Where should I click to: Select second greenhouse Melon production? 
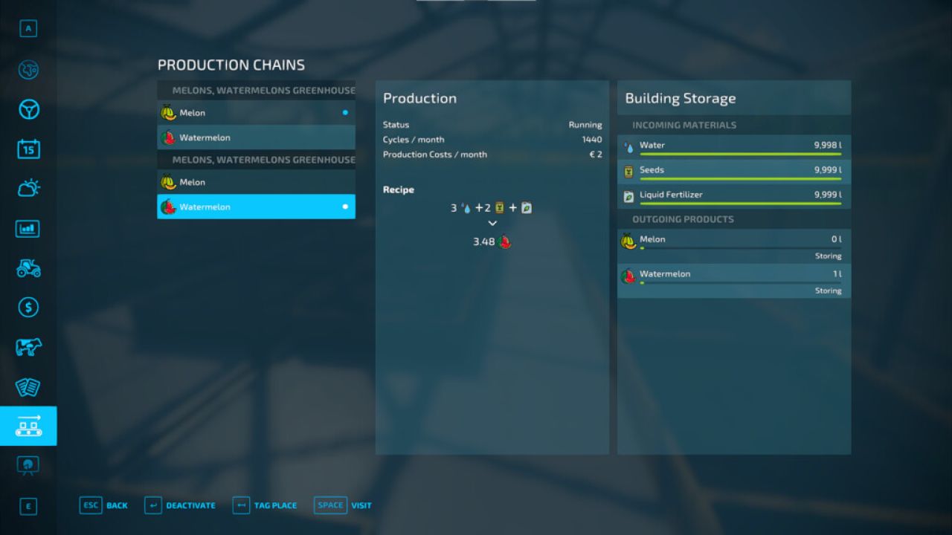[x=256, y=182]
